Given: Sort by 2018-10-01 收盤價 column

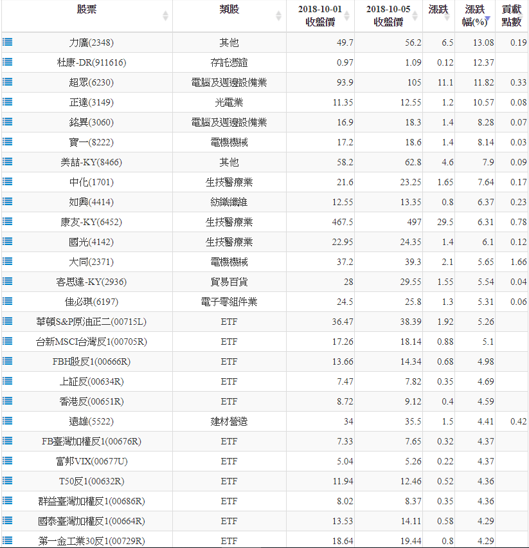Looking at the screenshot, I should 319,15.
